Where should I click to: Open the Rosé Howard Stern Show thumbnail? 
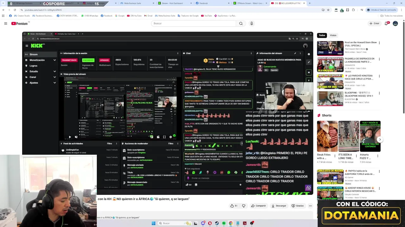pos(330,48)
